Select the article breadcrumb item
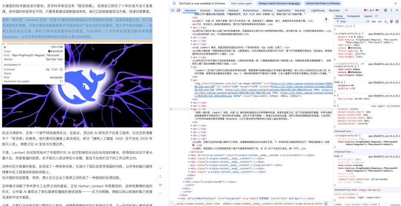 [x=273, y=204]
